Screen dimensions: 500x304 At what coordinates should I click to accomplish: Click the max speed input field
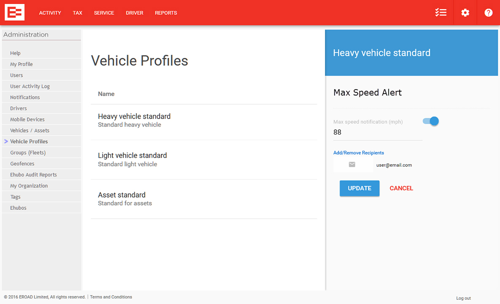(377, 133)
